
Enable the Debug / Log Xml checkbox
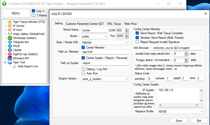[84, 69]
